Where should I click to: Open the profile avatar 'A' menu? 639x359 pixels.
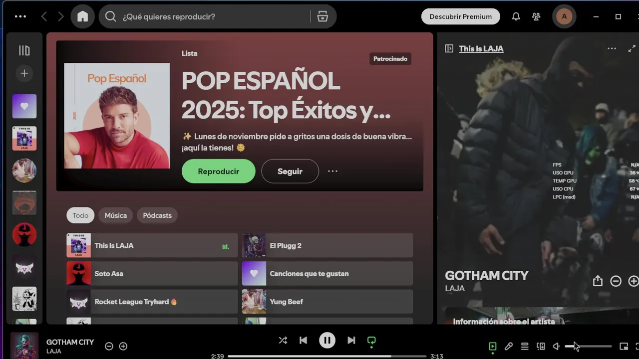[x=564, y=16]
